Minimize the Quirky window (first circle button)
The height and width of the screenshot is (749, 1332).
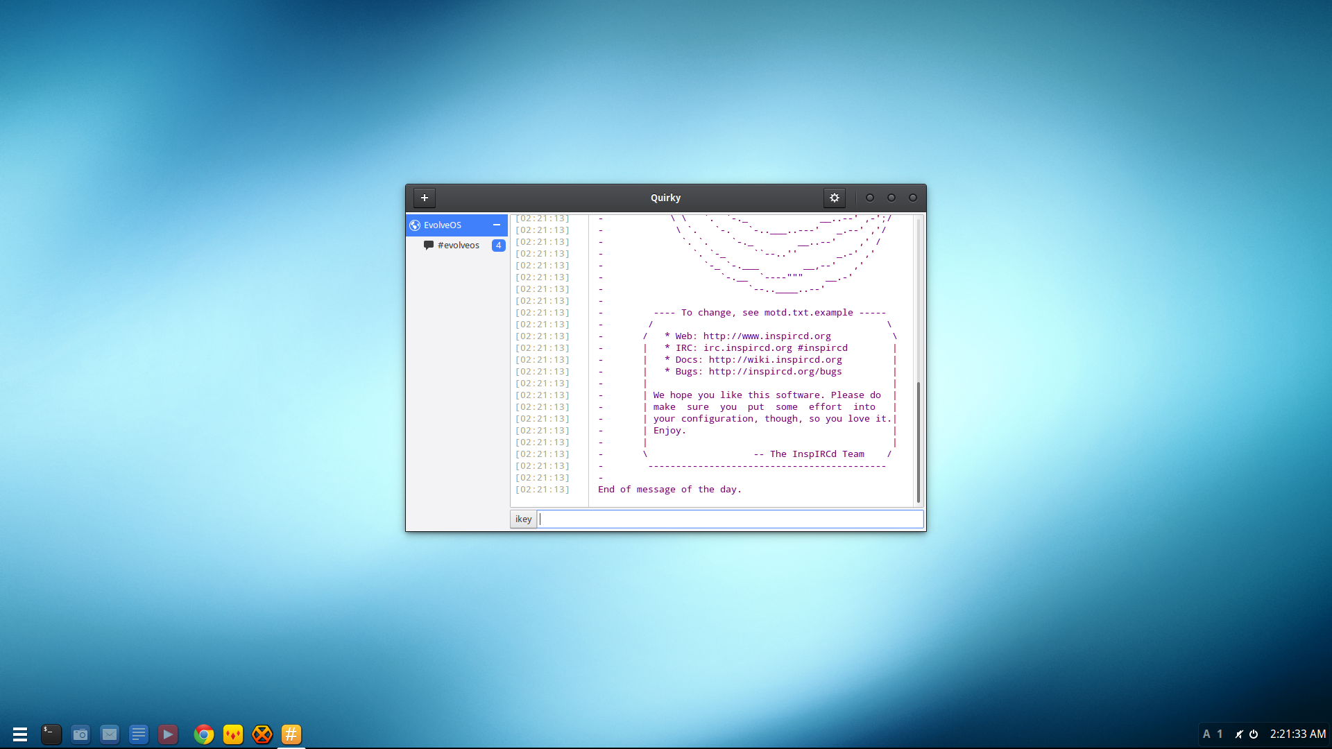(869, 198)
